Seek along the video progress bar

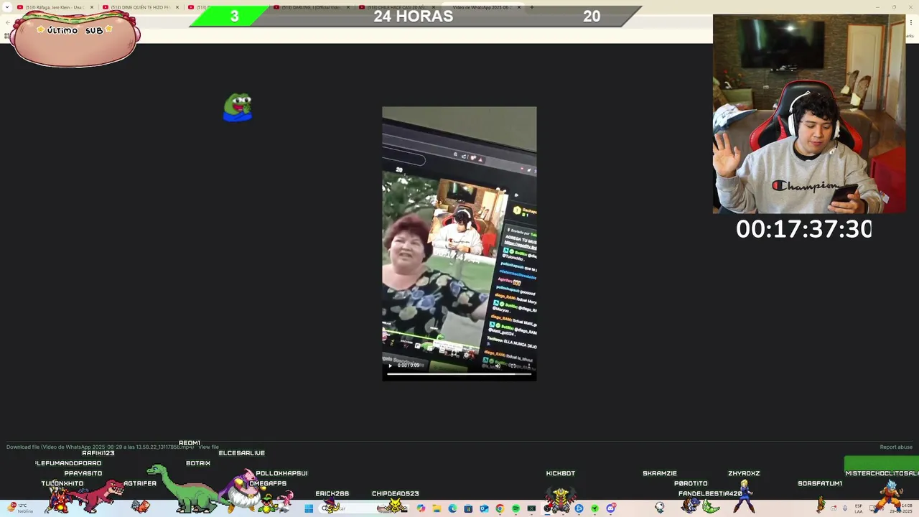coord(459,373)
